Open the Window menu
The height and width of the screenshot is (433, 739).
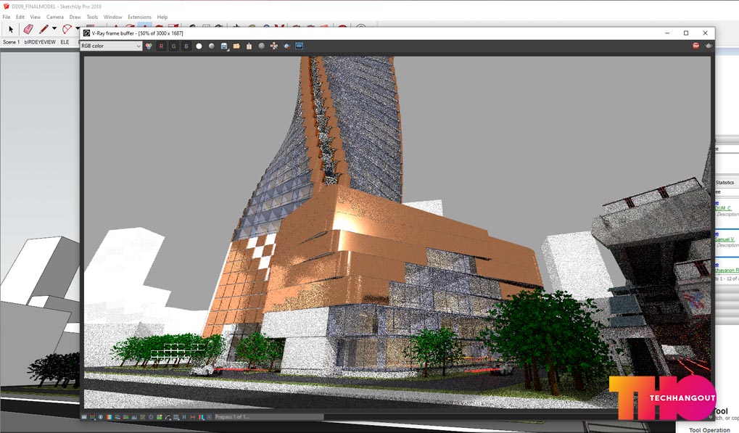[x=112, y=17]
